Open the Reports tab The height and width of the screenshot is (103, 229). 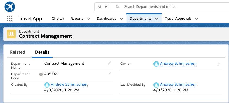click(x=77, y=19)
